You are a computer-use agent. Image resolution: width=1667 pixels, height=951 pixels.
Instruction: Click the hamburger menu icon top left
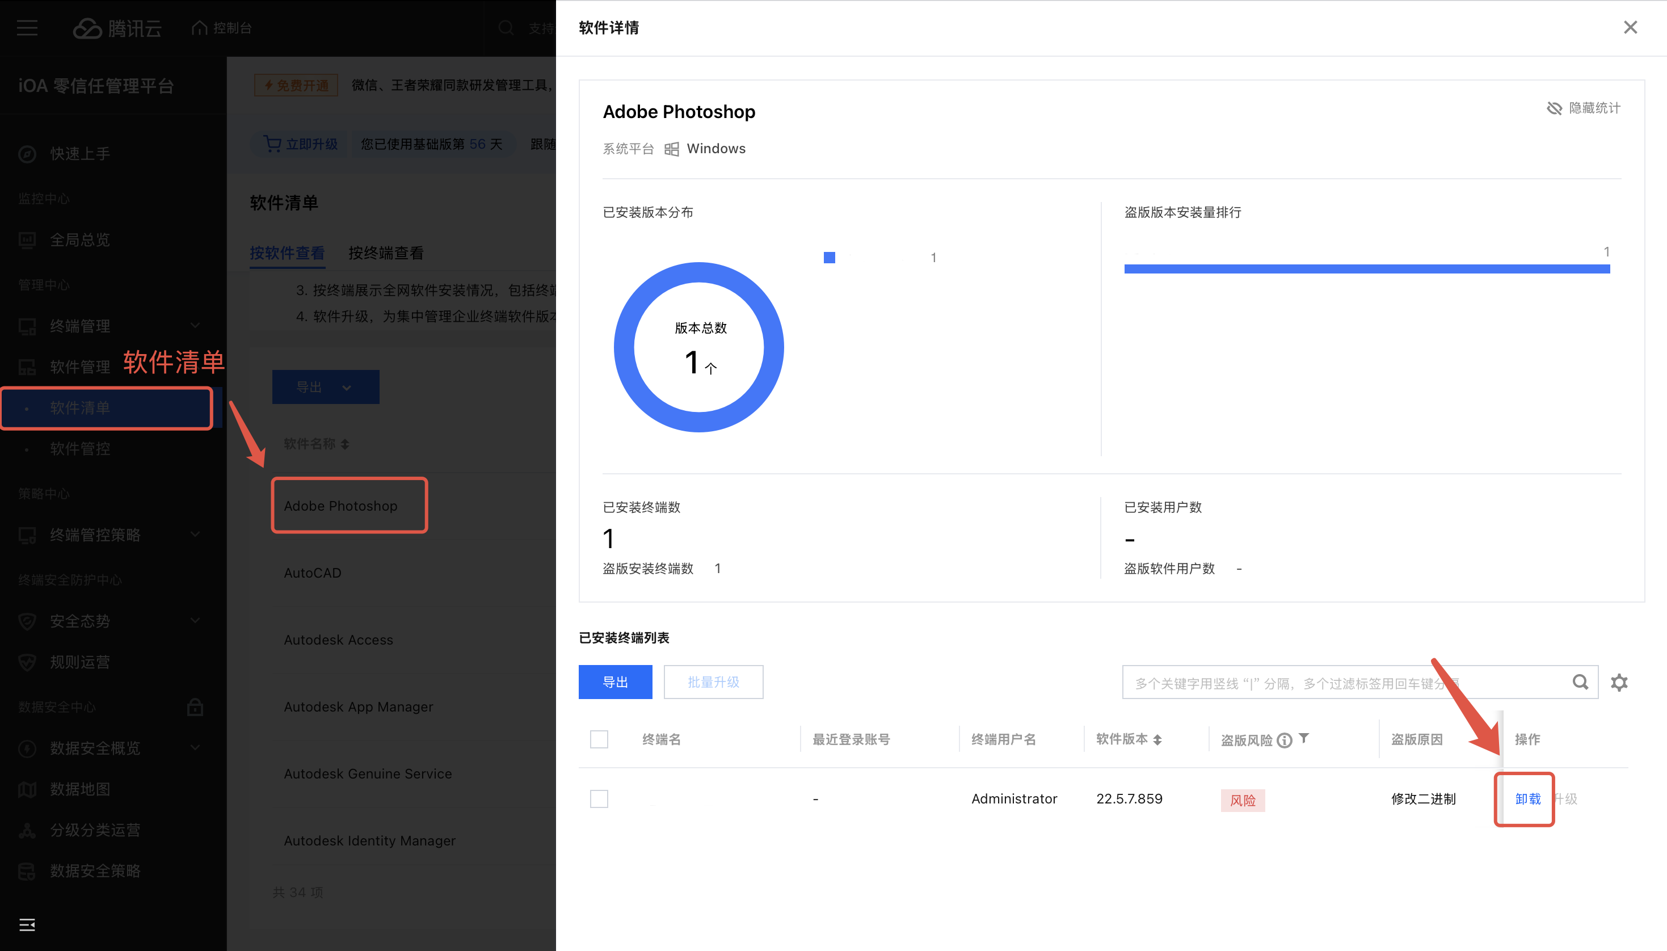click(27, 27)
